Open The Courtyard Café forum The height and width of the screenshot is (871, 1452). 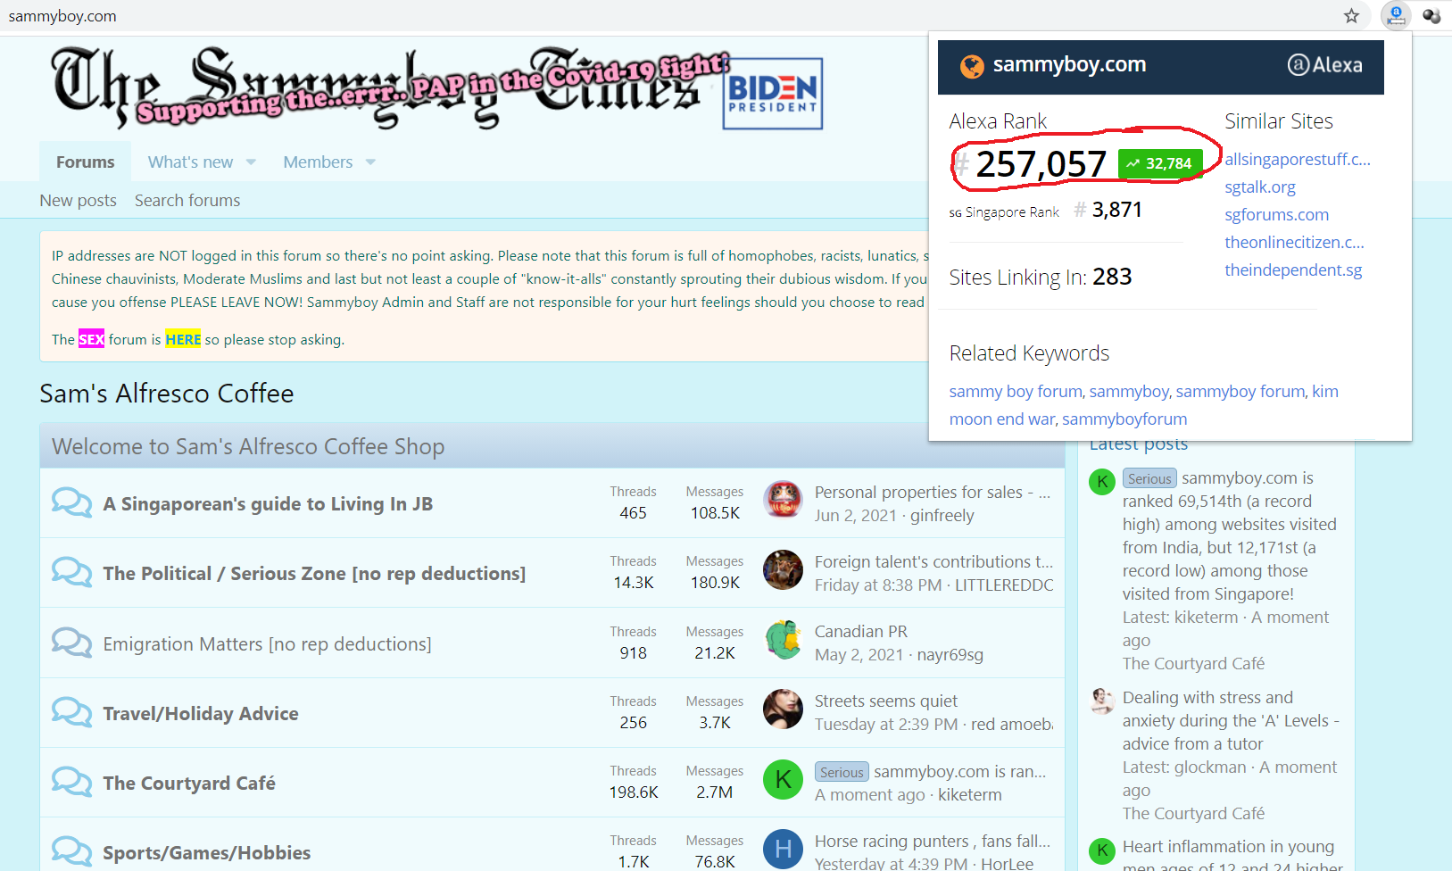click(x=189, y=783)
